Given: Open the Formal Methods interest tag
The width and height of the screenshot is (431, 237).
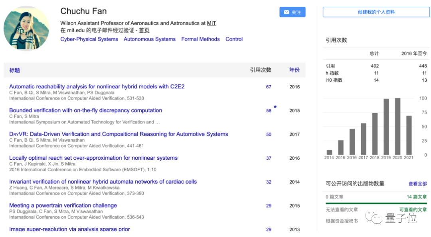Looking at the screenshot, I should tap(200, 39).
